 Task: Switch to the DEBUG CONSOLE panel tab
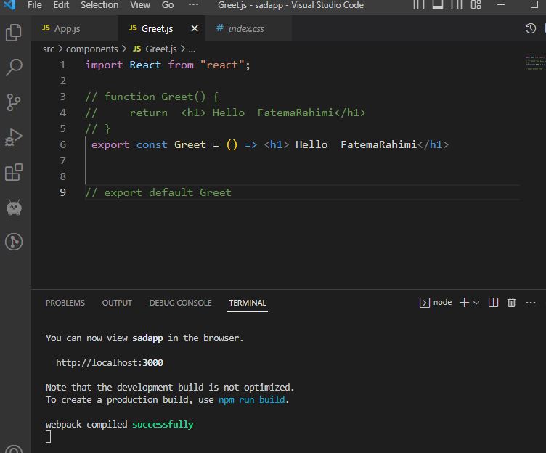pyautogui.click(x=180, y=303)
